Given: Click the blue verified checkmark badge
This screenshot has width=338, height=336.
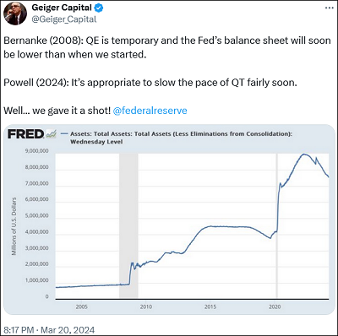Looking at the screenshot, I should pyautogui.click(x=99, y=8).
